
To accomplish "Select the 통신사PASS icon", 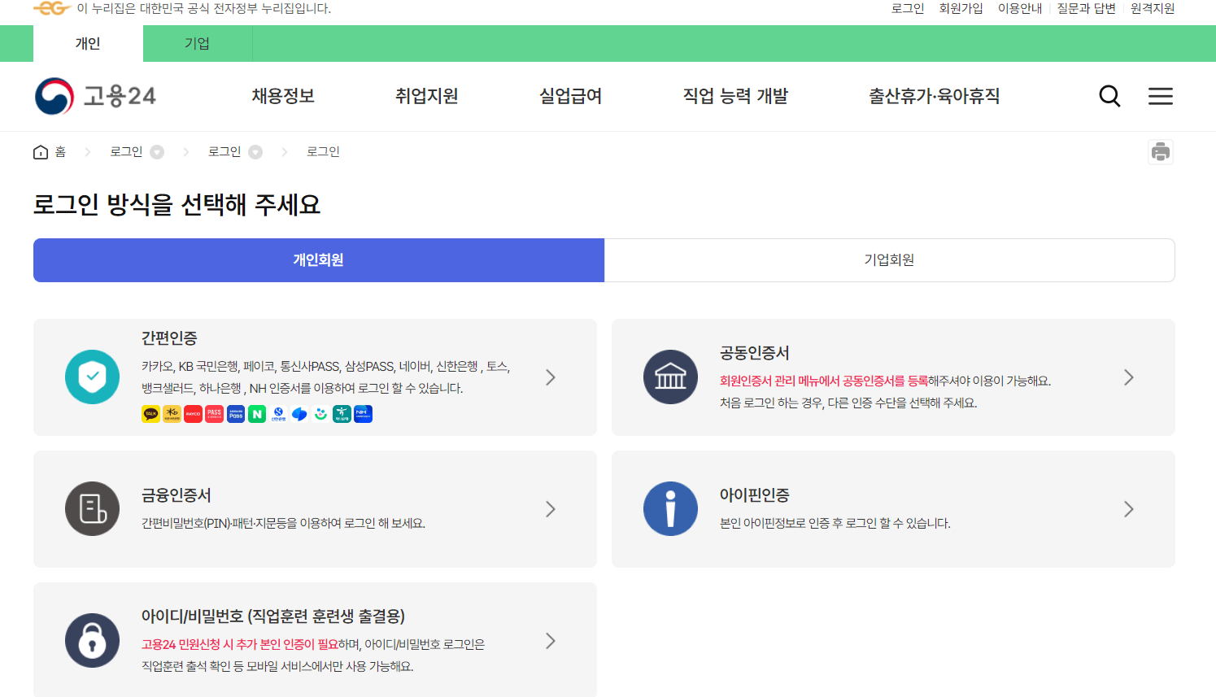I will 214,414.
